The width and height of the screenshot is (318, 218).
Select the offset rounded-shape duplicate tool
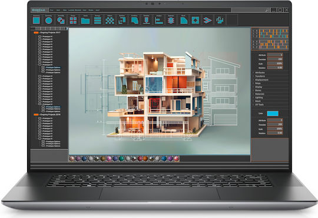coord(134,21)
